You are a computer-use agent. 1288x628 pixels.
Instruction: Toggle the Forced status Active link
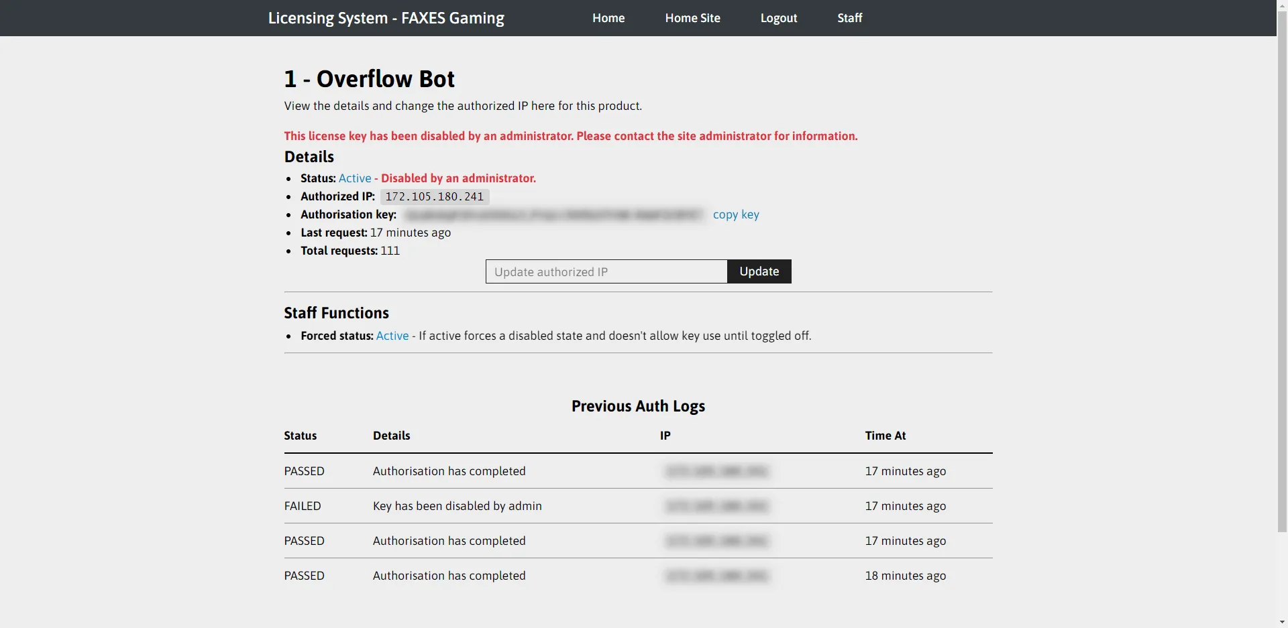pyautogui.click(x=392, y=336)
